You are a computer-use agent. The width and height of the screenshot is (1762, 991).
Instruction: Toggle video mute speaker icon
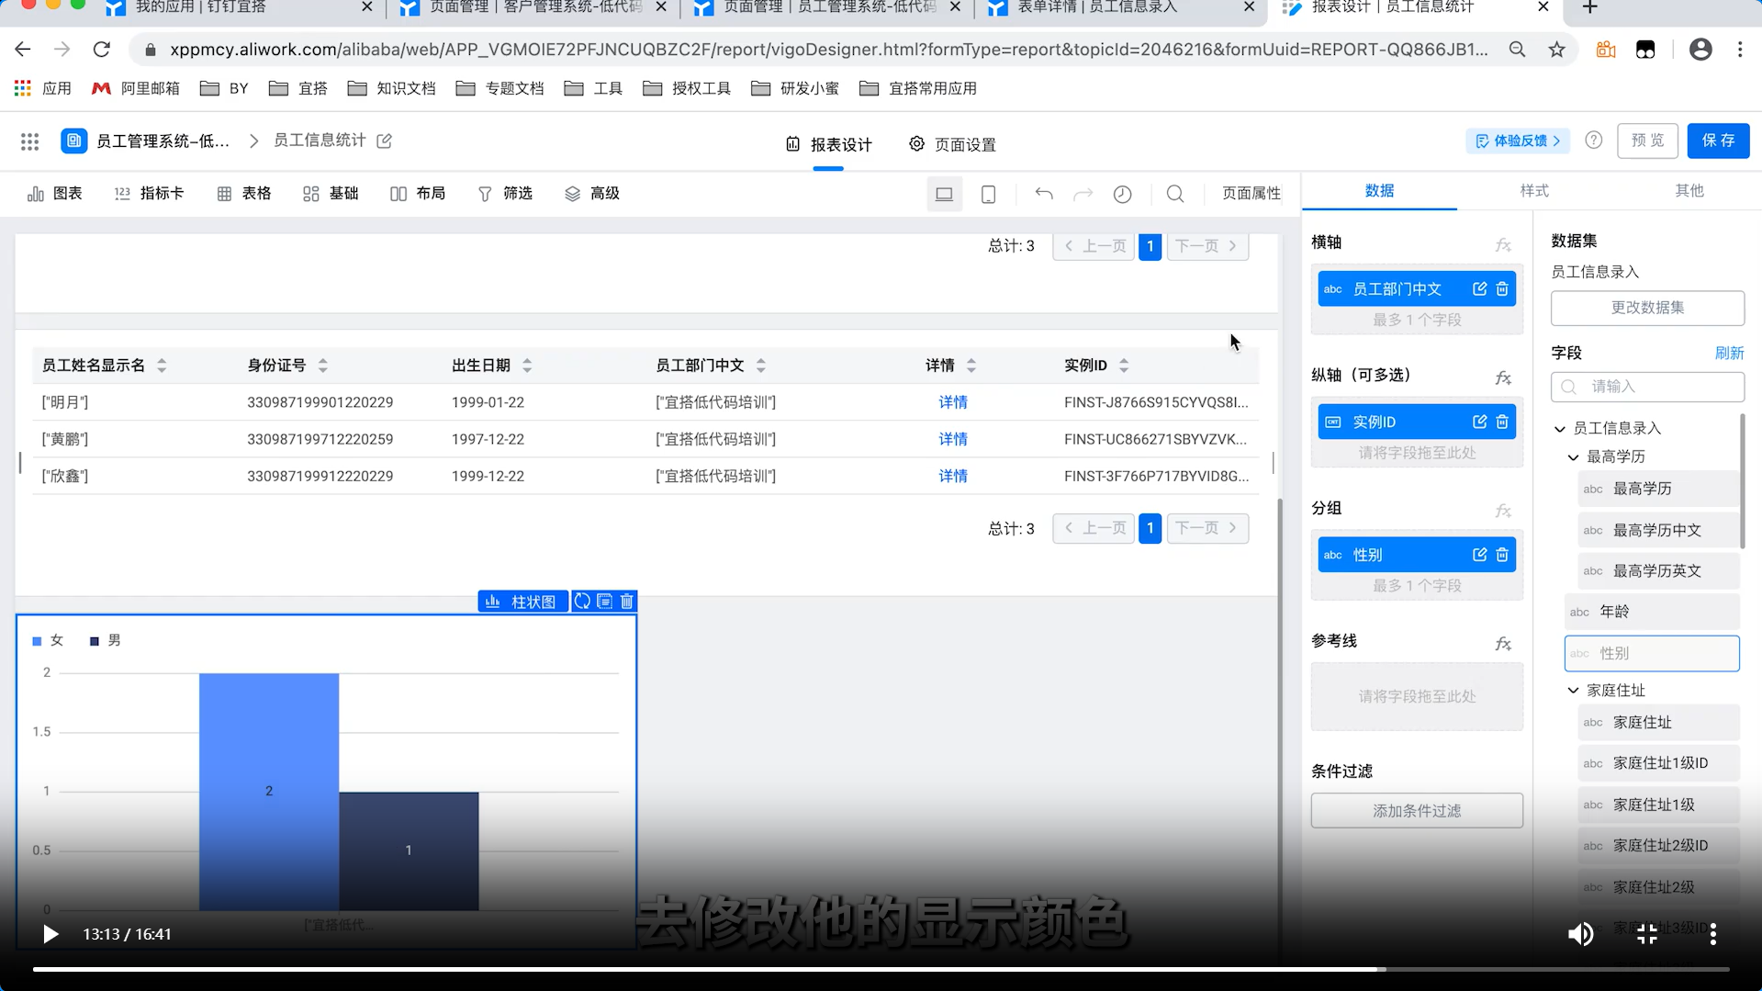point(1580,934)
